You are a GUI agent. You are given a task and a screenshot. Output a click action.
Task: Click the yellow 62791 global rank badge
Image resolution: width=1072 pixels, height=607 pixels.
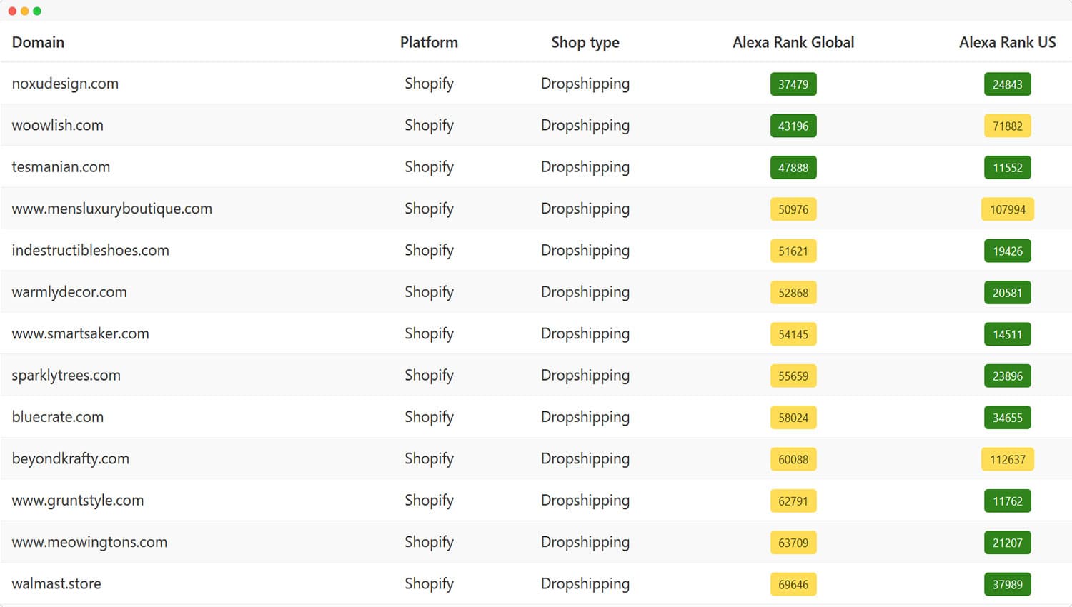click(x=793, y=501)
